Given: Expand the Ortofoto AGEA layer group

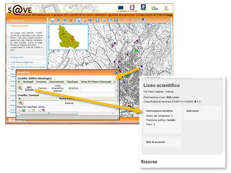Looking at the screenshot, I should pyautogui.click(x=17, y=57).
